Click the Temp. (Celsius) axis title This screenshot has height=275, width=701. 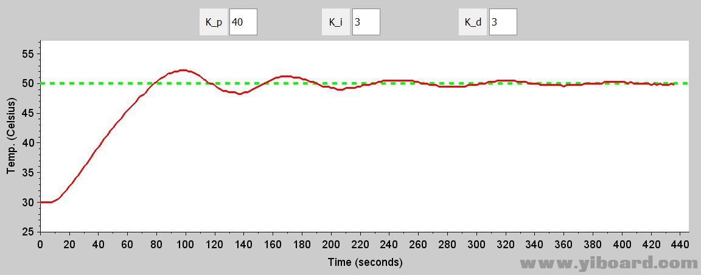[12, 136]
